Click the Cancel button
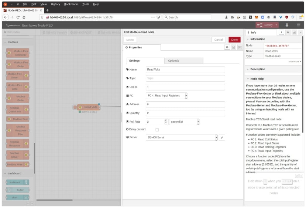 pyautogui.click(x=219, y=40)
